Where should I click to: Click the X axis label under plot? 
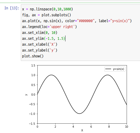pyautogui.click(x=82, y=130)
